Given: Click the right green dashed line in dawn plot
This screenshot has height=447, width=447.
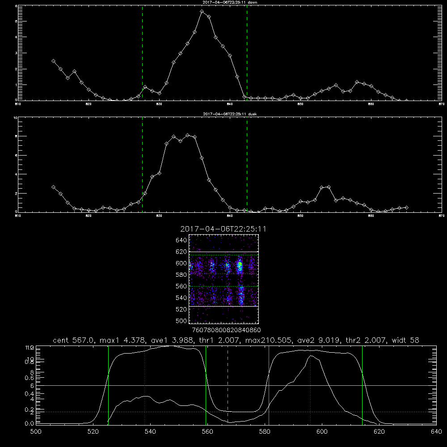Looking at the screenshot, I should tap(247, 53).
